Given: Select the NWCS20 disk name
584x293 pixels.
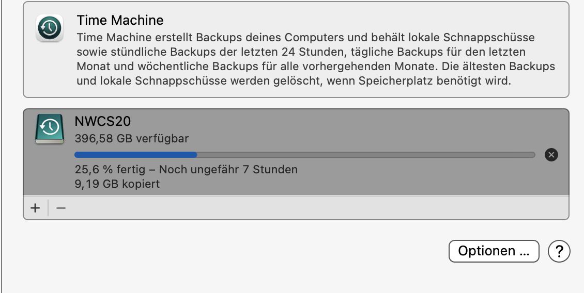Looking at the screenshot, I should point(102,122).
